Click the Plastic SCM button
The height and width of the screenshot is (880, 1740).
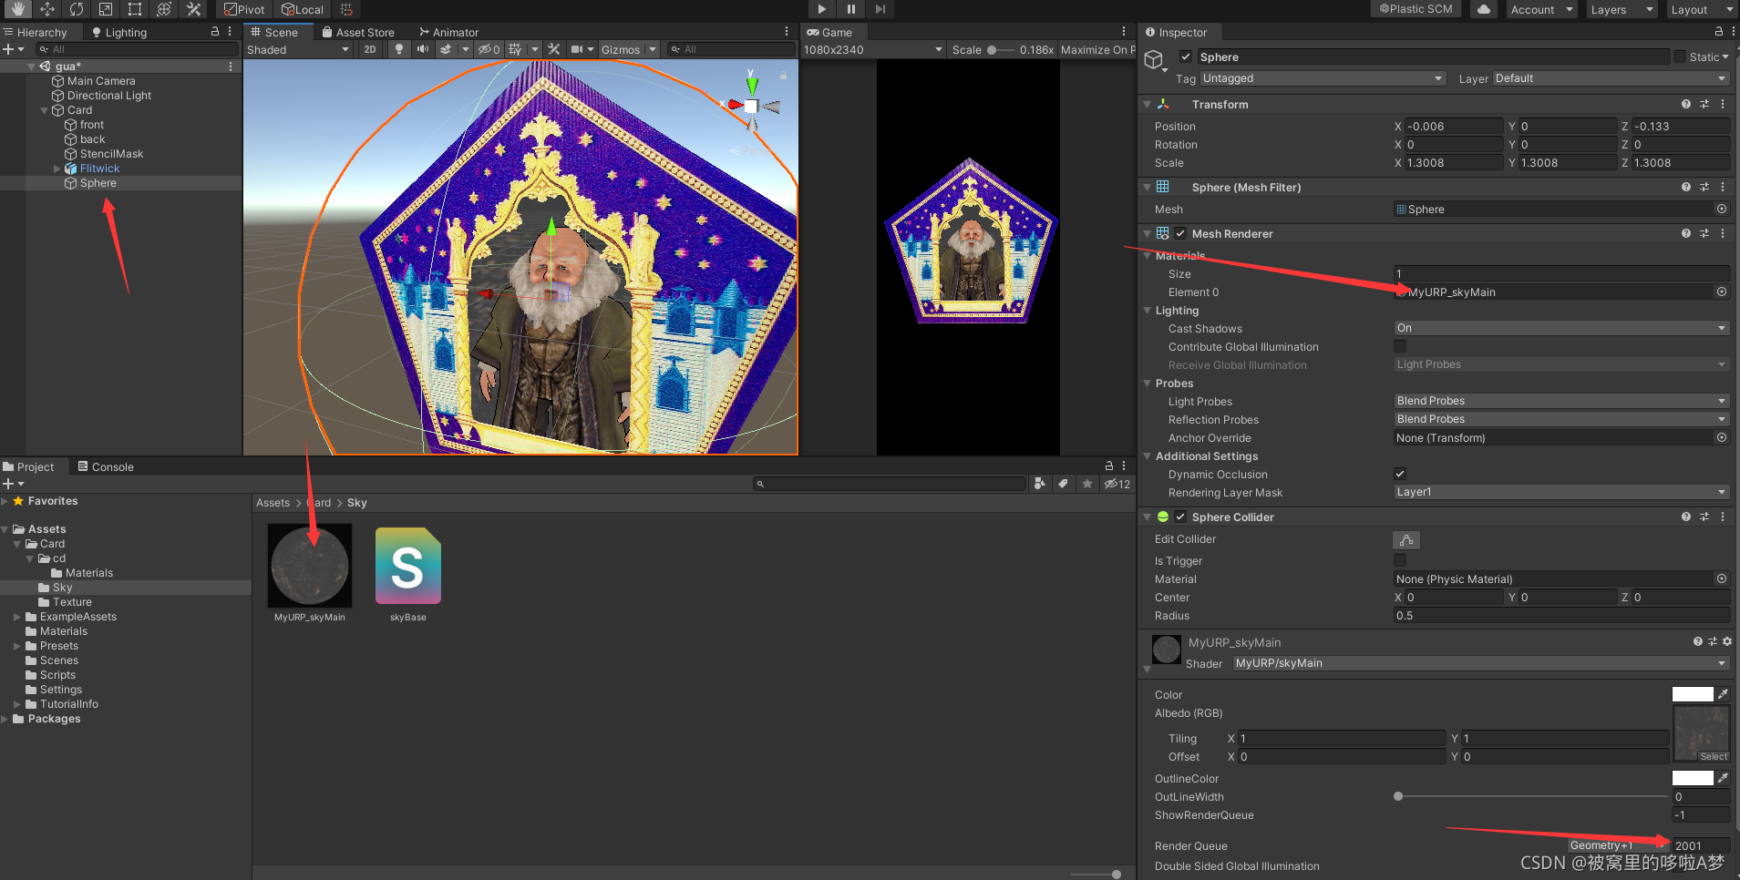tap(1416, 9)
